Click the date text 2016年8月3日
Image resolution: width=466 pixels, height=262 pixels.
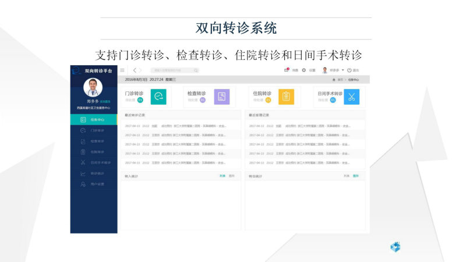click(136, 80)
